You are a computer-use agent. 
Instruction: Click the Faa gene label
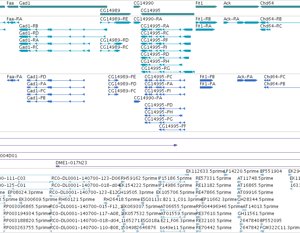tap(10, 3)
